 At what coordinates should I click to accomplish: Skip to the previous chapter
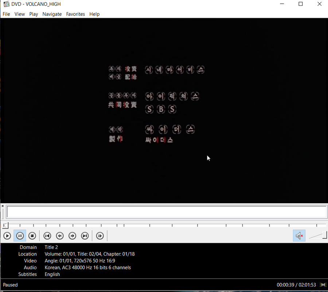tap(47, 236)
